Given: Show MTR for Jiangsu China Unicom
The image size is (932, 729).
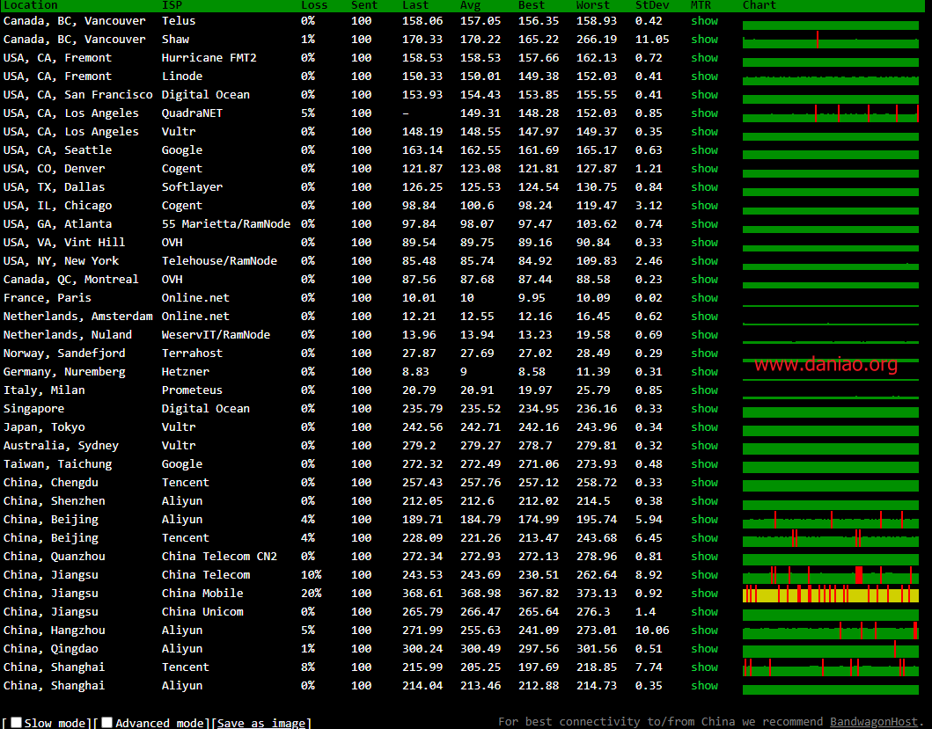Looking at the screenshot, I should click(704, 611).
